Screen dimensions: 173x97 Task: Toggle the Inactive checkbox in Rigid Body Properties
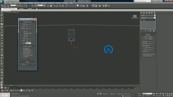click(22, 32)
